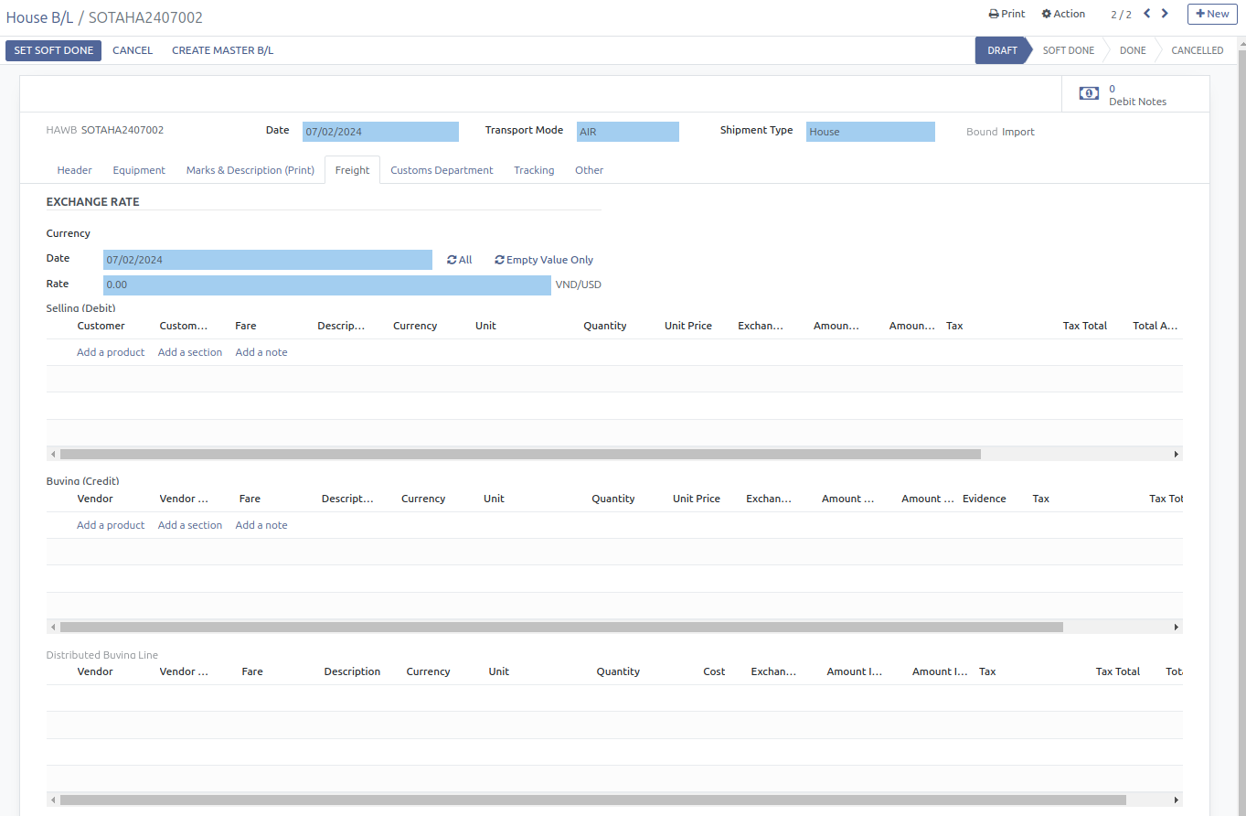Click the Print icon button

click(994, 14)
